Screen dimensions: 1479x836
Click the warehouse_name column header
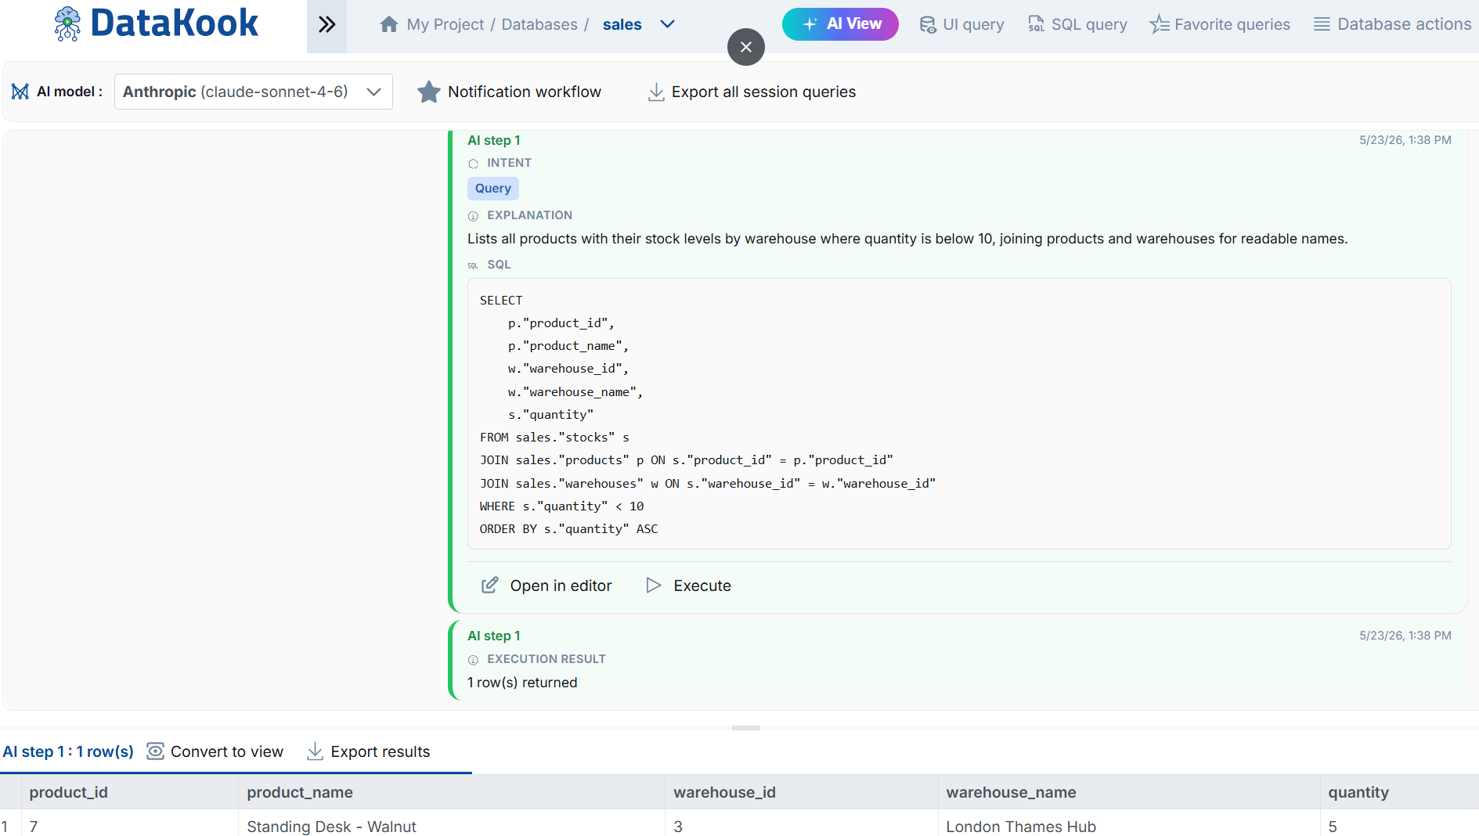tap(1129, 792)
